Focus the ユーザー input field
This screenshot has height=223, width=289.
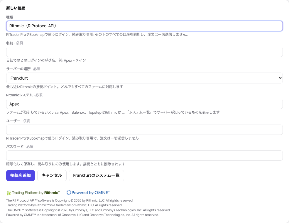pyautogui.click(x=144, y=130)
